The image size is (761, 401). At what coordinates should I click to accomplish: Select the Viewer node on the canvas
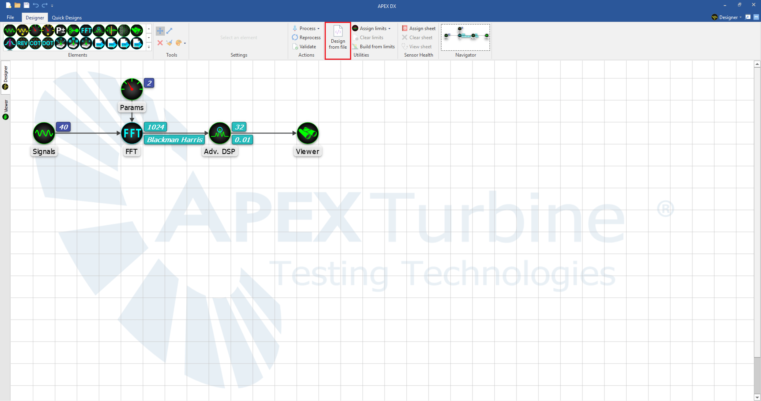tap(308, 133)
